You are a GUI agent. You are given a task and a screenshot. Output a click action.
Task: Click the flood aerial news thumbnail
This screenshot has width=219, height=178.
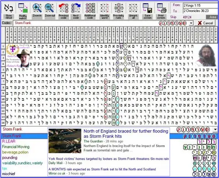pos(65,141)
